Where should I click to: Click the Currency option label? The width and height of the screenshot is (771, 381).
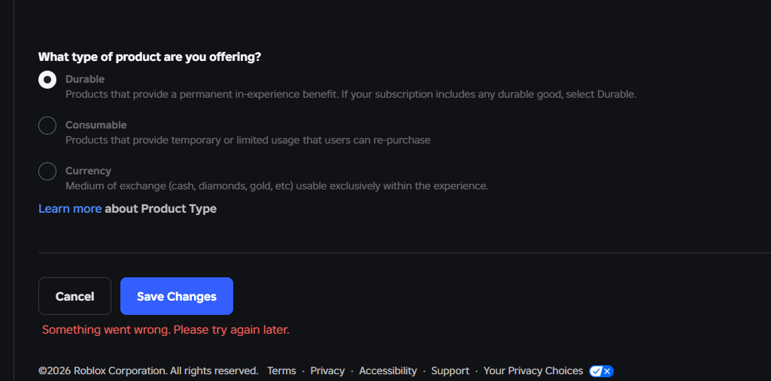click(88, 171)
